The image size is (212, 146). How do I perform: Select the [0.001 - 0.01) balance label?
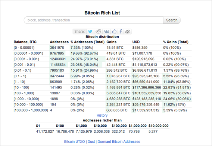pyautogui.click(x=24, y=65)
